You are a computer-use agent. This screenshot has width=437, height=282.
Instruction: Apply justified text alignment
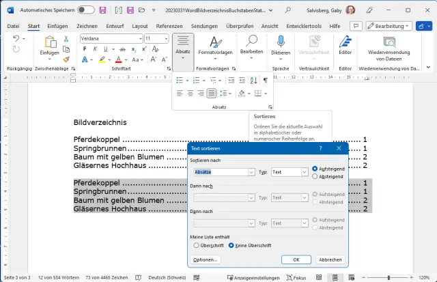[212, 93]
